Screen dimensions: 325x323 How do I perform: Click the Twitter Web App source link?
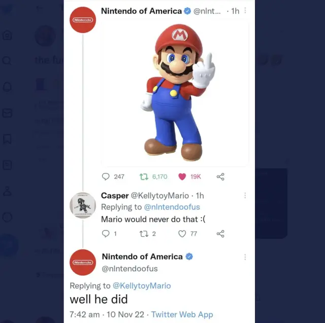[x=182, y=314]
